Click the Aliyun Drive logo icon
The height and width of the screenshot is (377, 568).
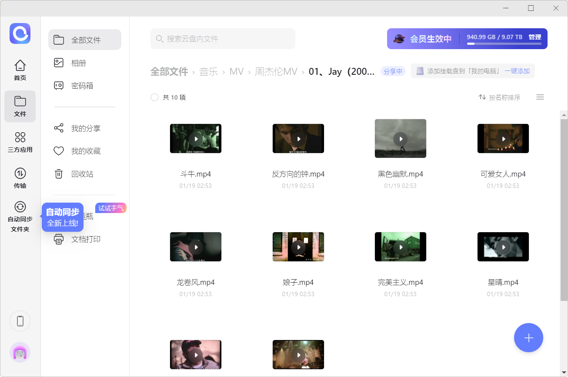(20, 33)
